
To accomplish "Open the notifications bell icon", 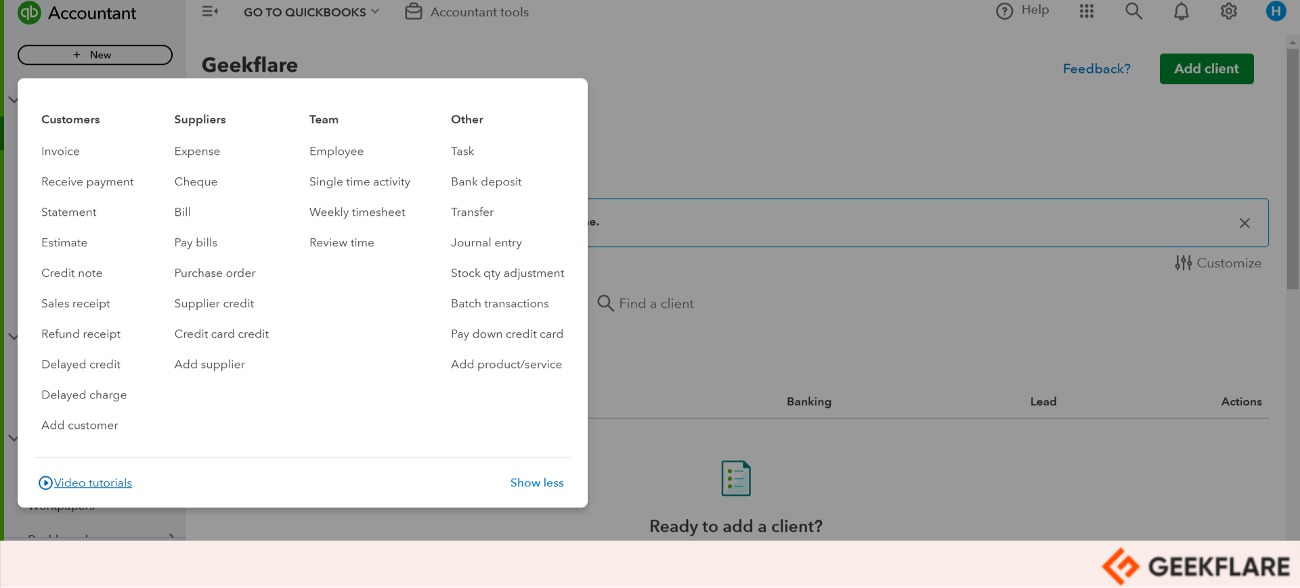I will 1181,12.
